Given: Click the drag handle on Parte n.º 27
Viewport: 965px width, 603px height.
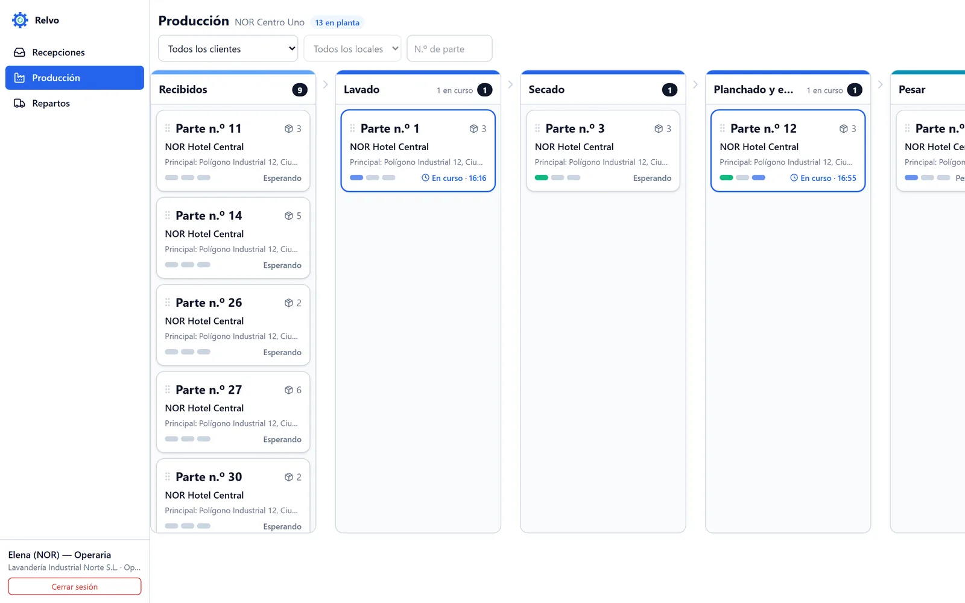Looking at the screenshot, I should coord(168,390).
